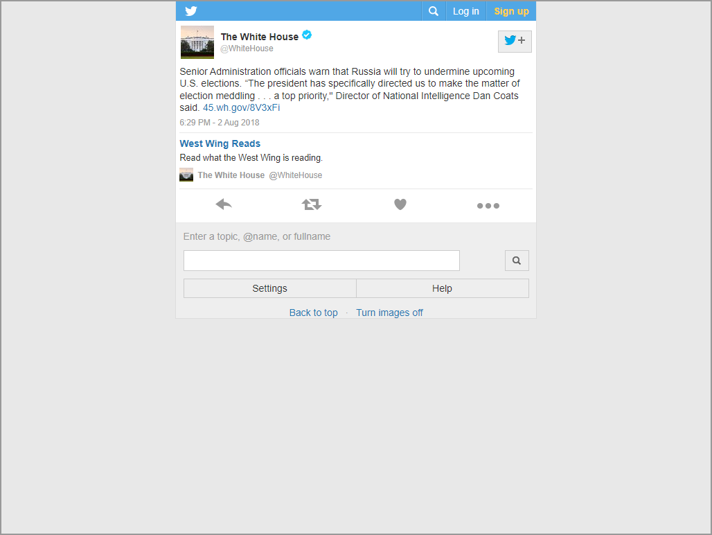This screenshot has width=712, height=535.
Task: Open the Settings button
Action: tap(269, 288)
